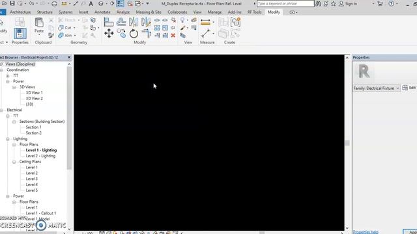
Task: Select the Offset tool in Modify panel
Action: click(121, 21)
